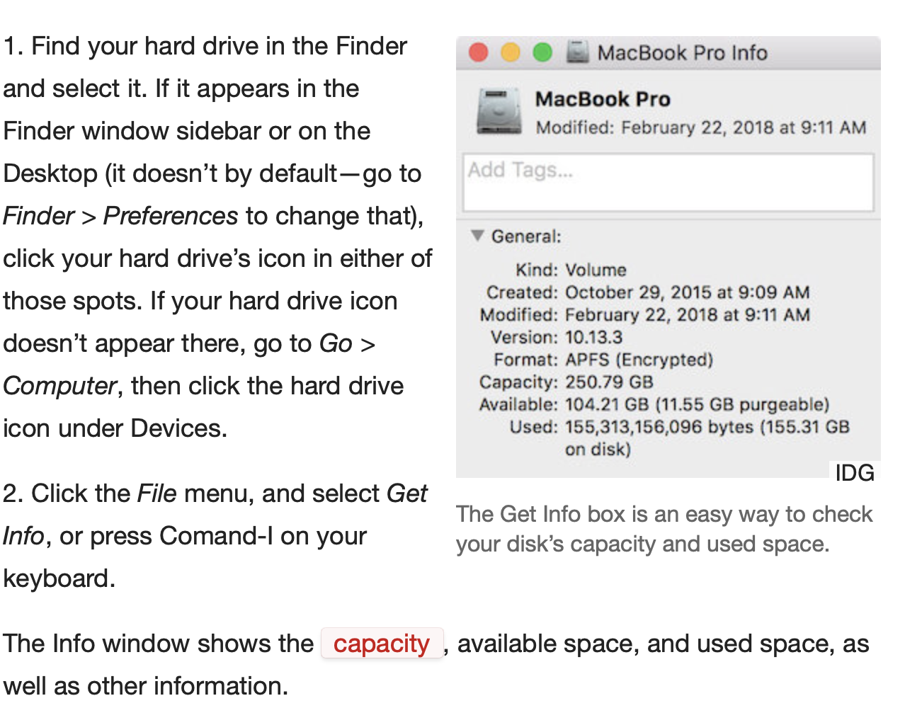
Task: Click the large MacBook Pro hard drive icon
Action: click(500, 112)
